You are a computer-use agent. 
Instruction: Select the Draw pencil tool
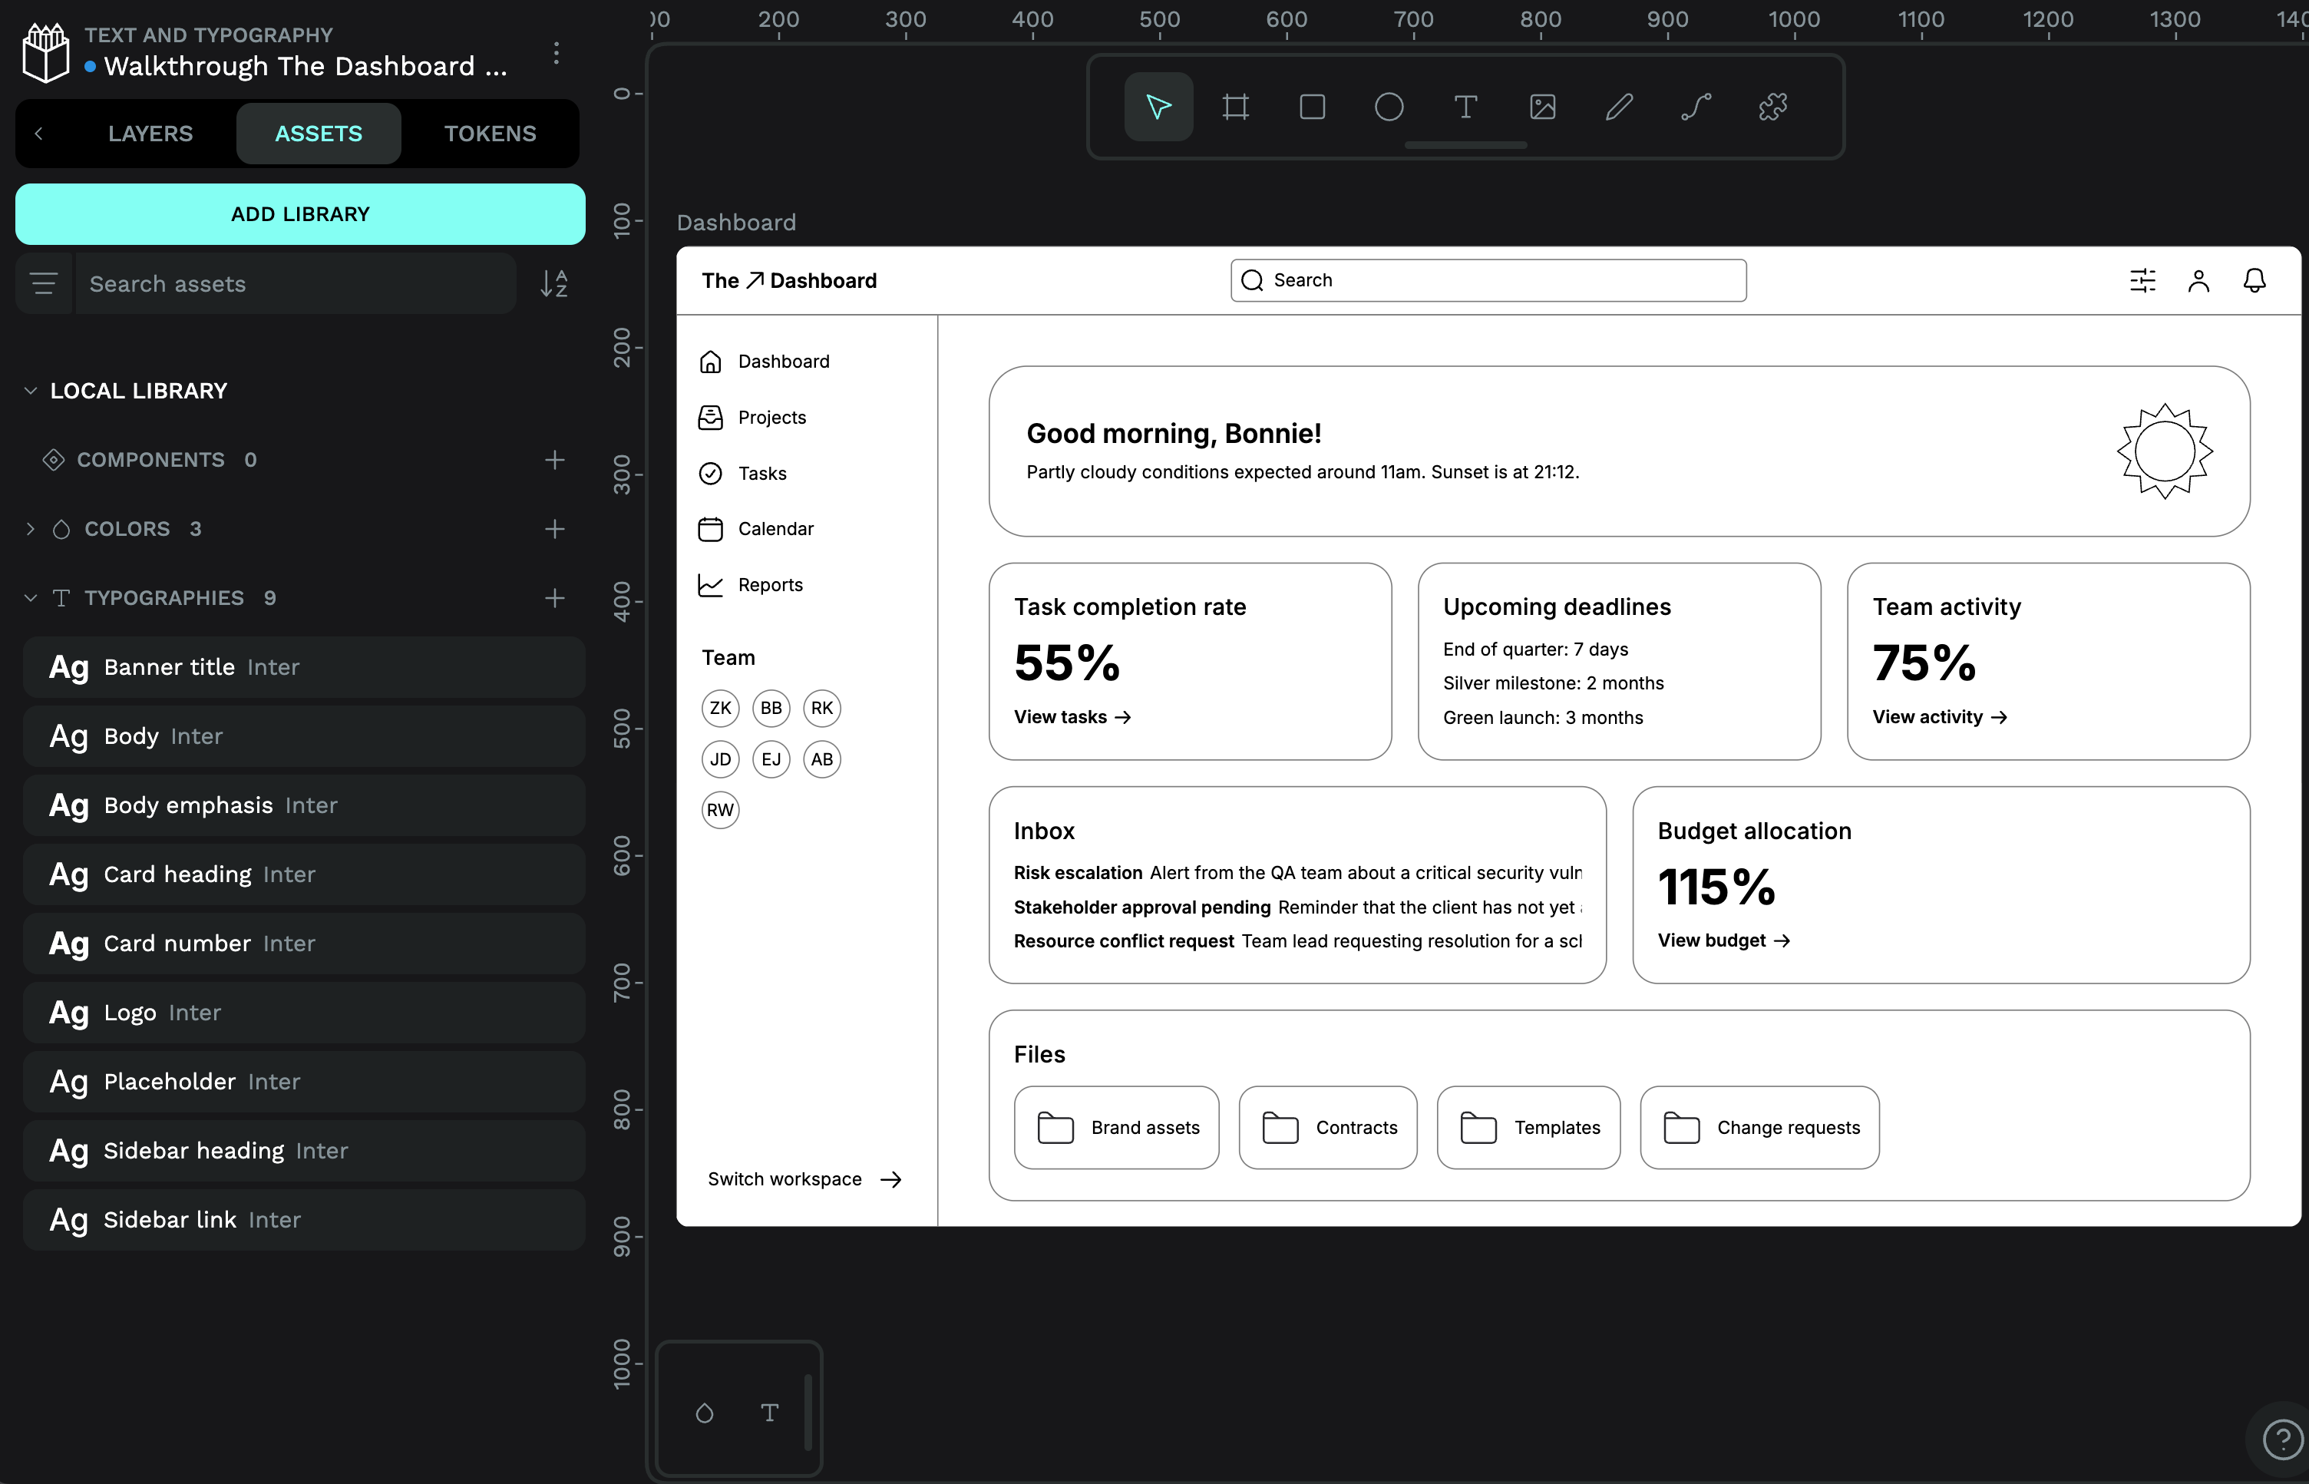[x=1619, y=107]
